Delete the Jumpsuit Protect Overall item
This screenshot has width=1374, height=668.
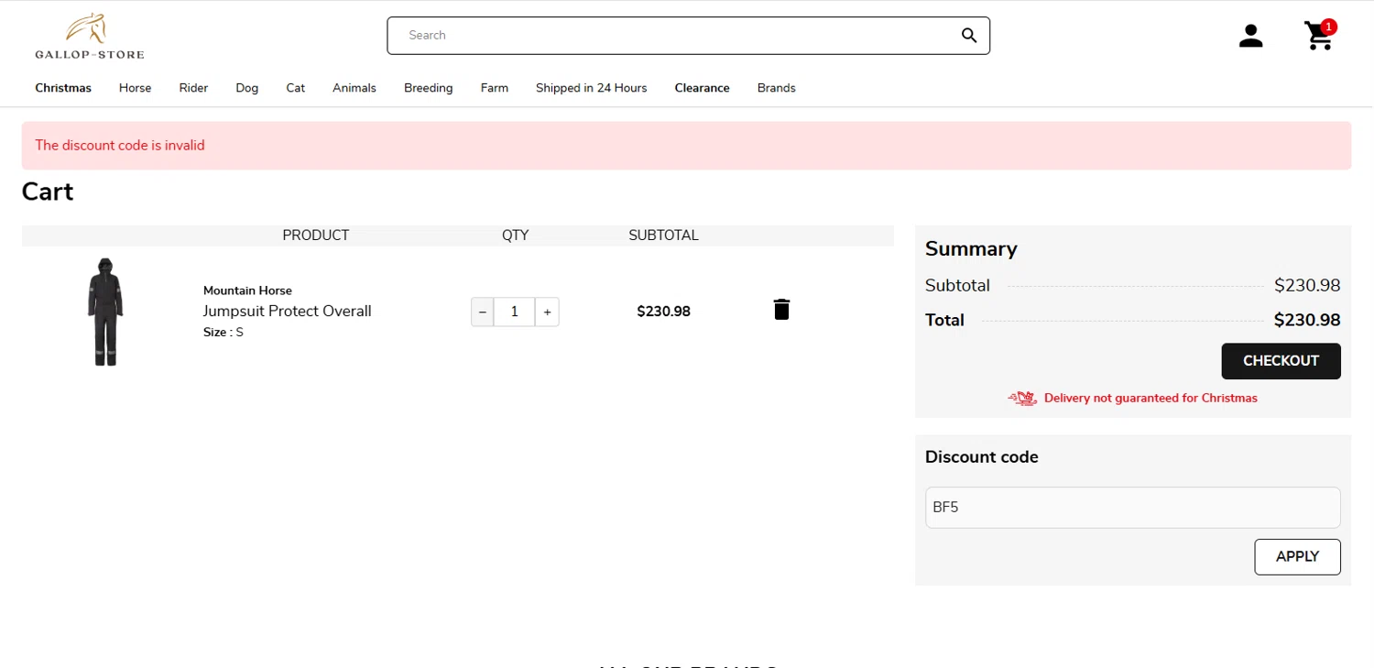click(x=781, y=310)
